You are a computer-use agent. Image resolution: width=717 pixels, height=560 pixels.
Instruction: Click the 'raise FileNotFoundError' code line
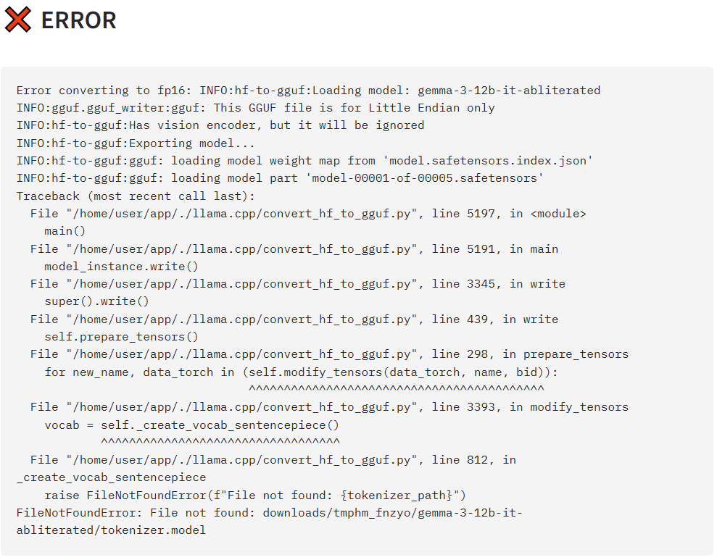255,496
